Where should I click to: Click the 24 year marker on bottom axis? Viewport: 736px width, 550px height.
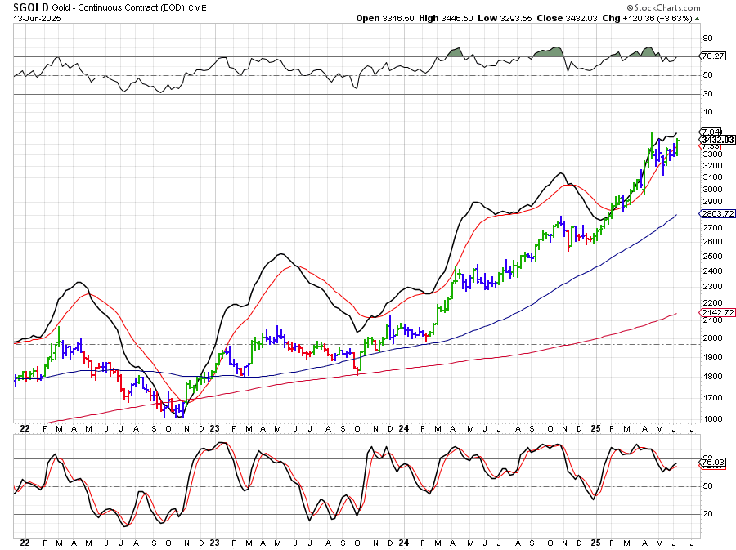pos(404,541)
